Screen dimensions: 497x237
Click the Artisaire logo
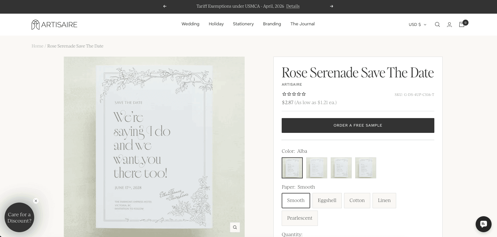pyautogui.click(x=54, y=24)
